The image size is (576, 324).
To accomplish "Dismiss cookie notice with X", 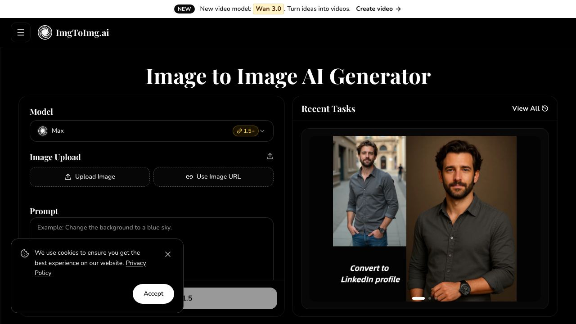I will pyautogui.click(x=168, y=254).
